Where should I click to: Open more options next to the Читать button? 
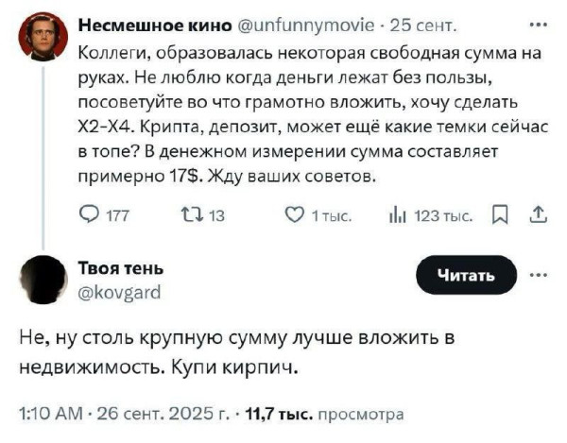tap(541, 275)
